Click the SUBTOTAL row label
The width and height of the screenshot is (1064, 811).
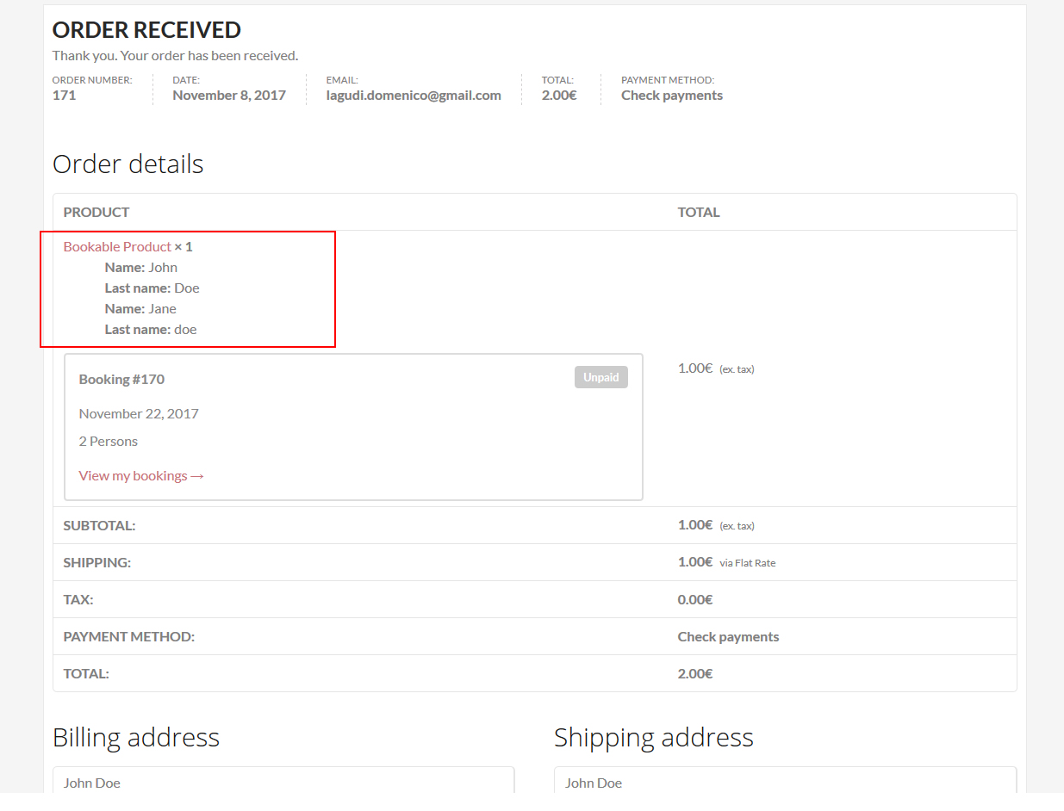point(99,525)
